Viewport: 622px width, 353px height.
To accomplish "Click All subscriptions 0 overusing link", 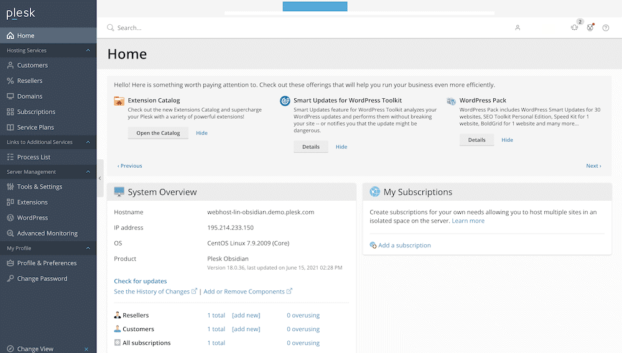I will 303,343.
